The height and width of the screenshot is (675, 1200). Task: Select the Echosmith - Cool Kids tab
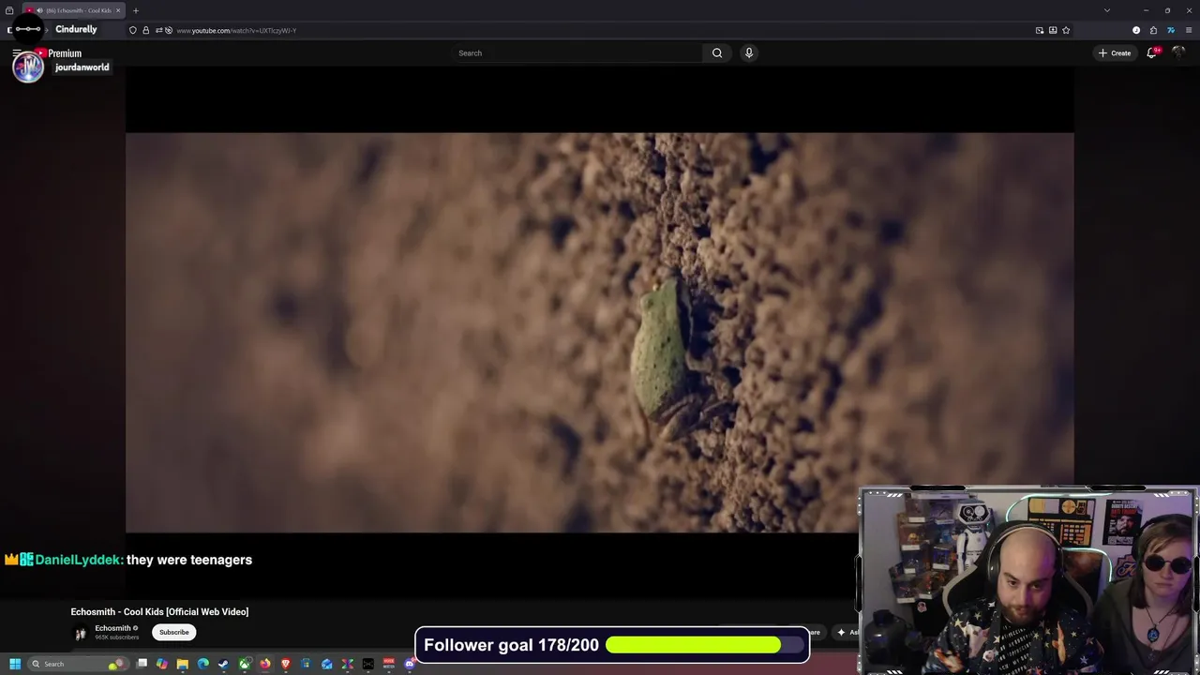75,10
